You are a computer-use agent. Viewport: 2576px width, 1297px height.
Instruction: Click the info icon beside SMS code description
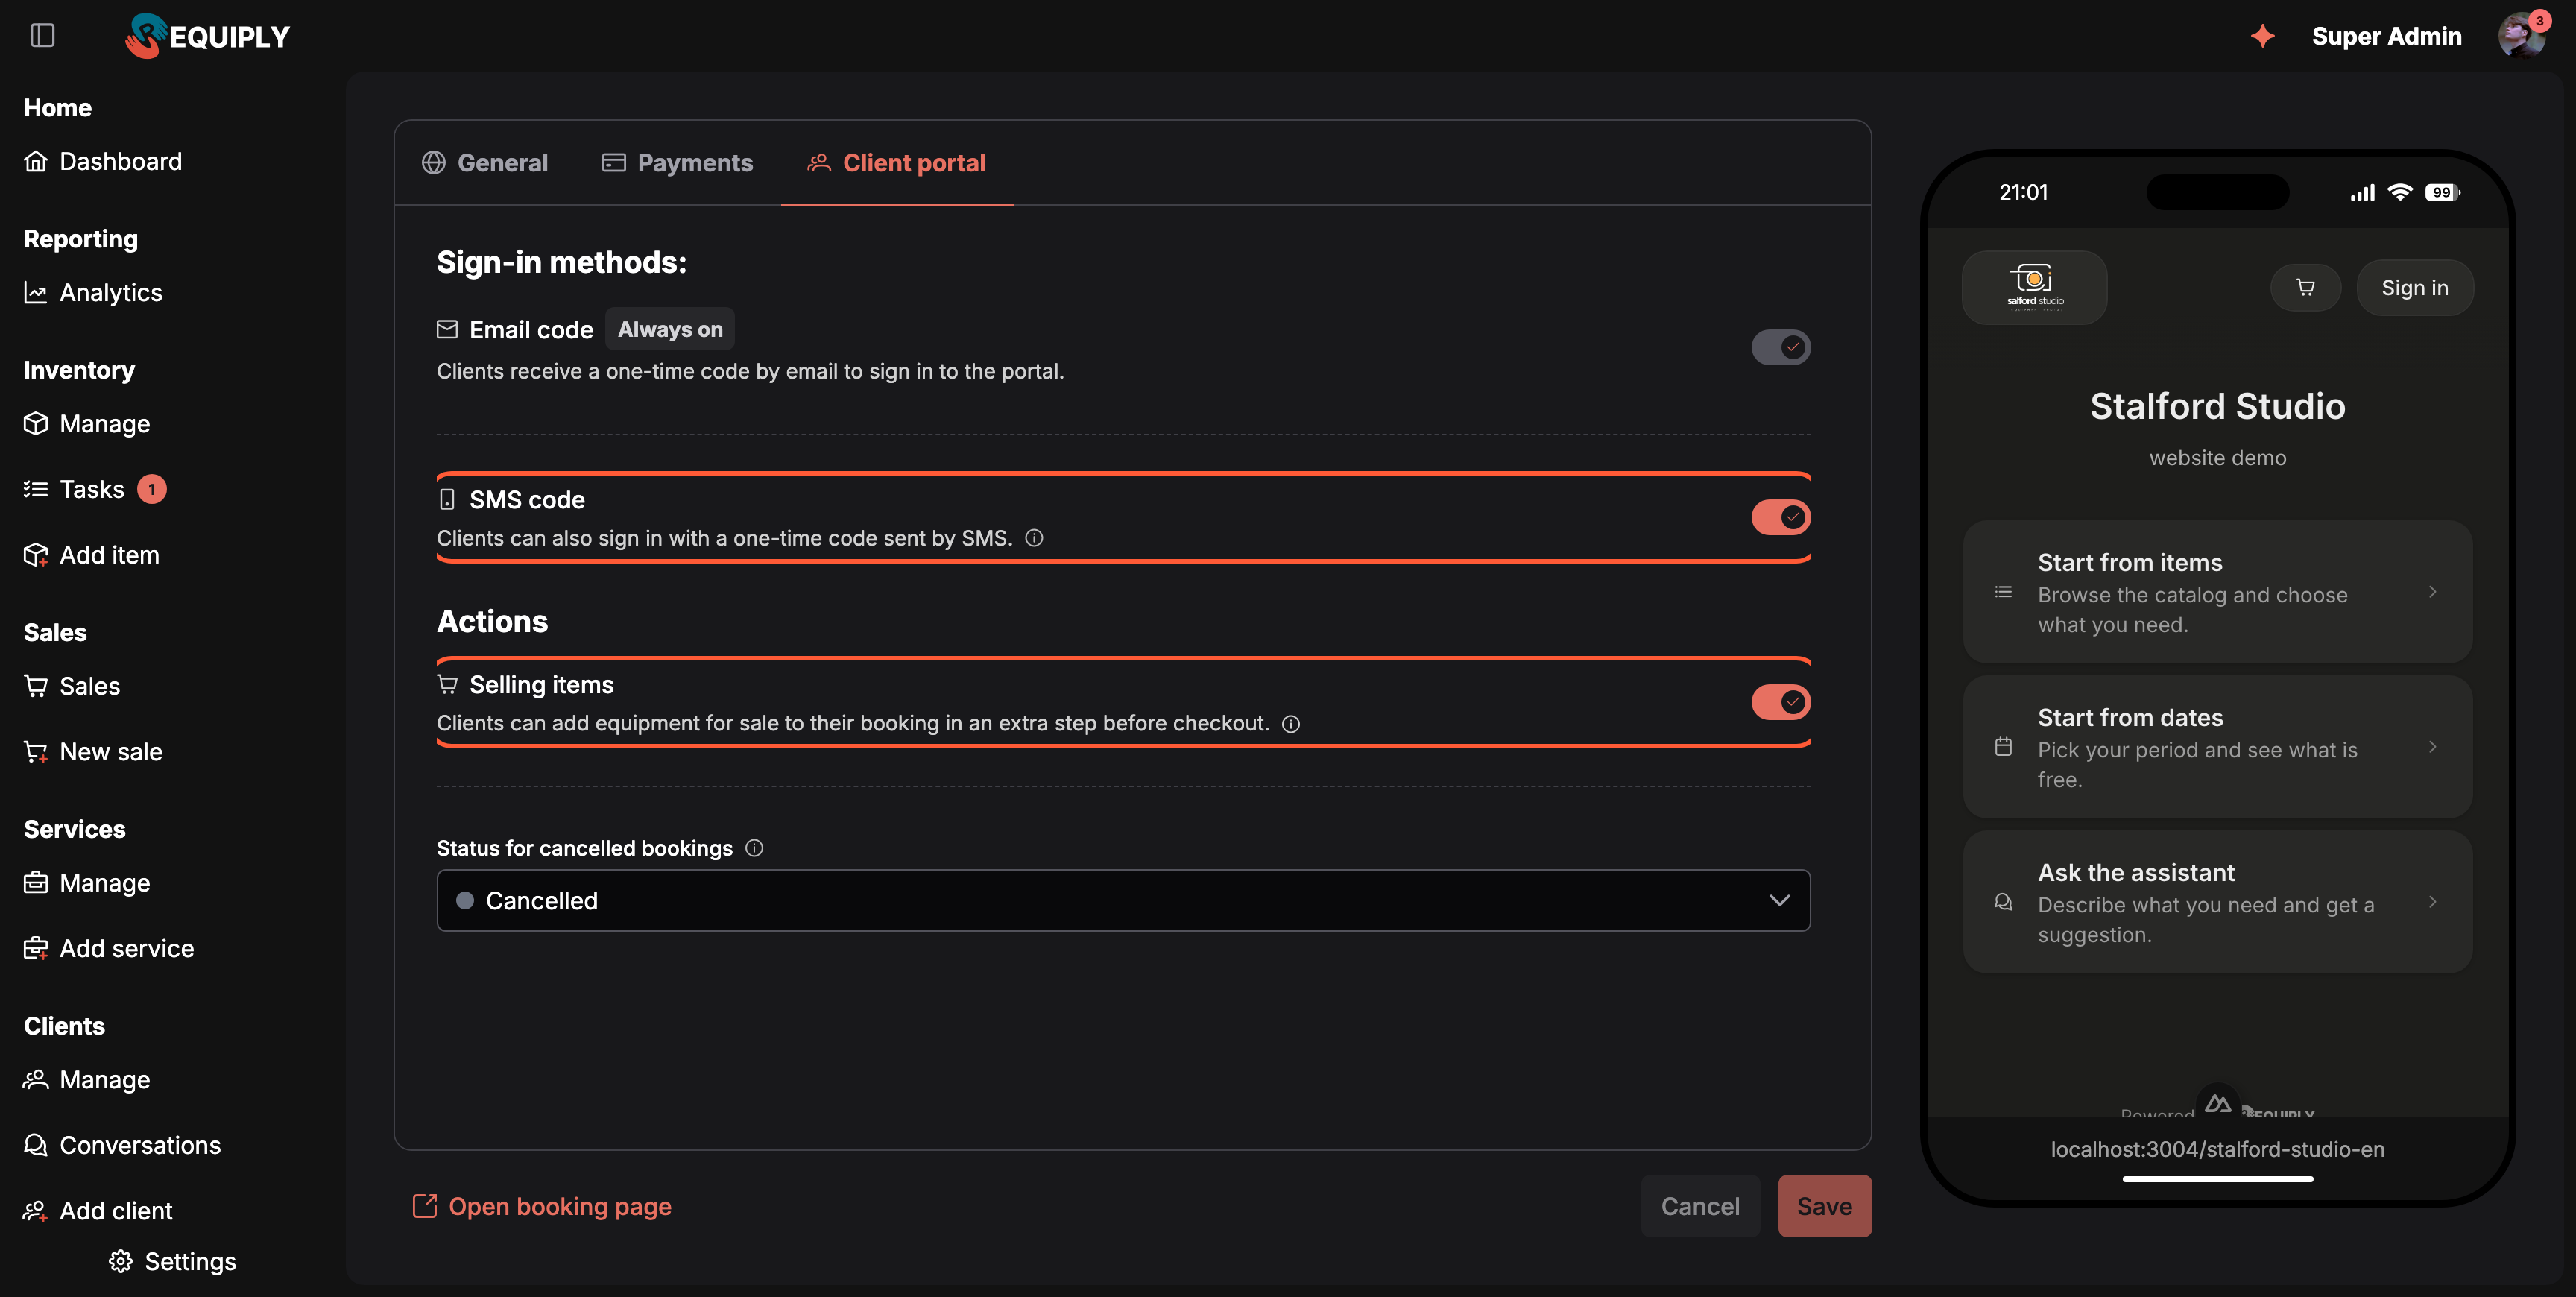click(1034, 538)
